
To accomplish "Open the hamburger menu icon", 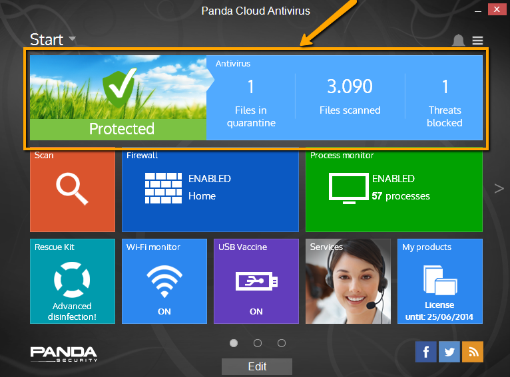I will (x=477, y=41).
